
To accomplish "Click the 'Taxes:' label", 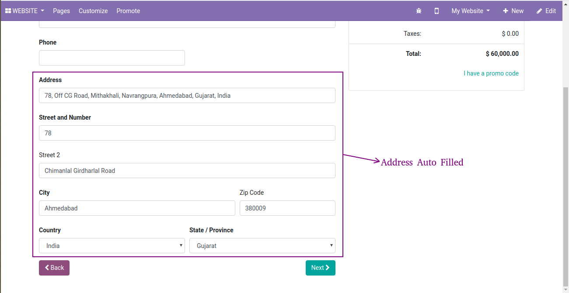I will [x=412, y=34].
